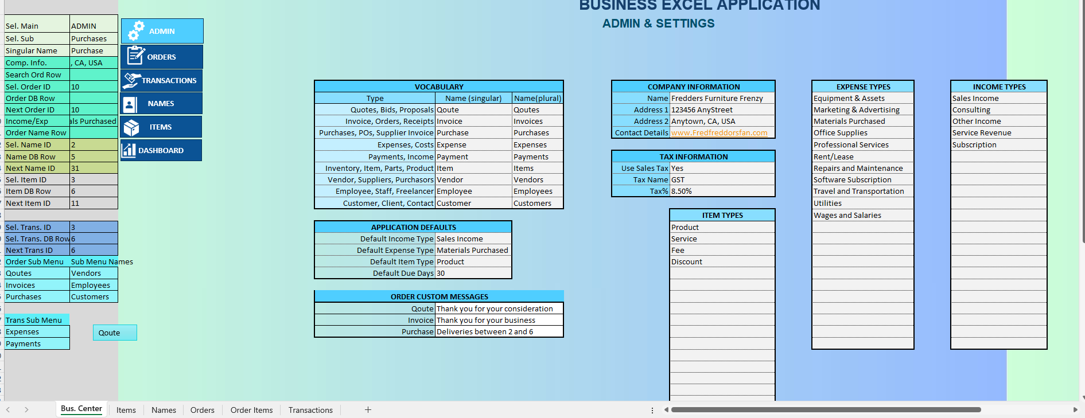Go to next sheet arrow

click(x=26, y=409)
